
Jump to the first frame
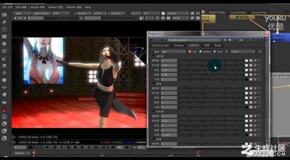coord(47,147)
